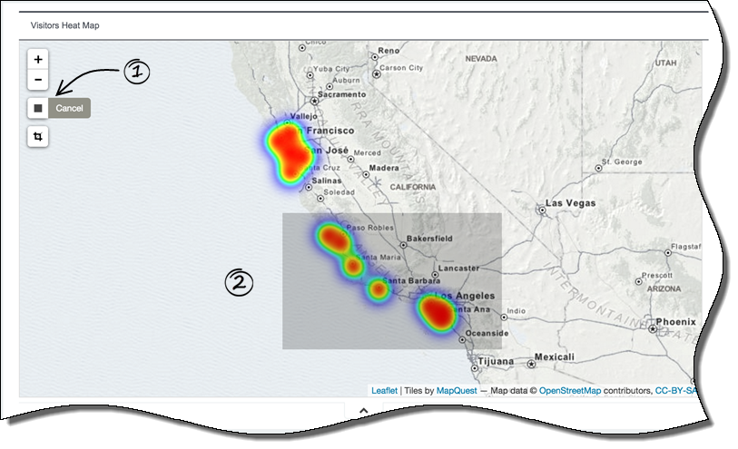Screen dimensions: 738x449
Task: Click the San Francisco heat spot
Action: [289, 150]
